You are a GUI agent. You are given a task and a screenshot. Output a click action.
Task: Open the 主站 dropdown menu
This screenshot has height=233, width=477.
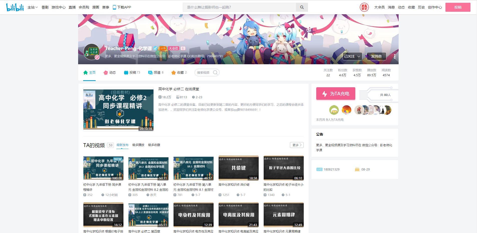point(33,7)
